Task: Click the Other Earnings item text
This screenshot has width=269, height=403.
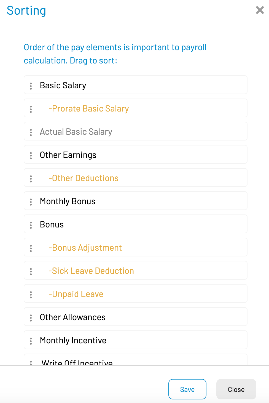Action: click(68, 155)
